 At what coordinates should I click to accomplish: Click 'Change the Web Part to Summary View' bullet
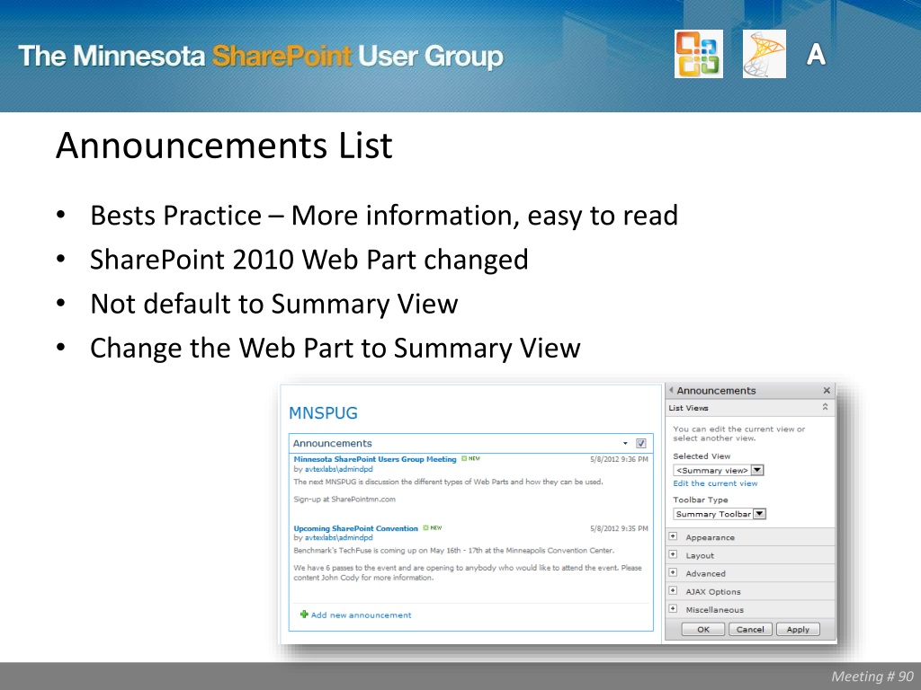(x=335, y=348)
